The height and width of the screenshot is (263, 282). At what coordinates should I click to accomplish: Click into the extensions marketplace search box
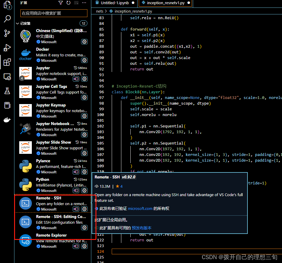(x=54, y=13)
